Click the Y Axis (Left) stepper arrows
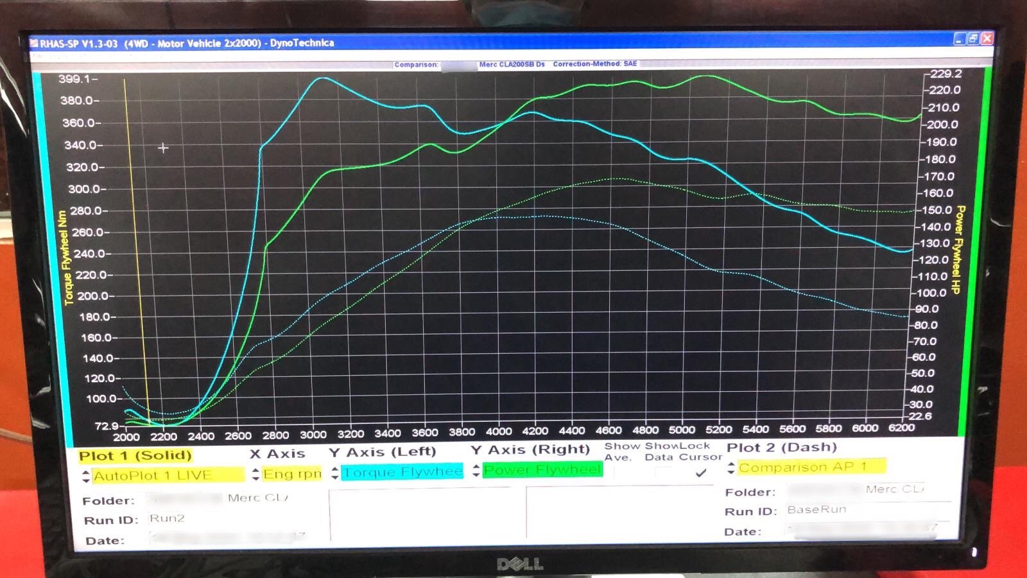The width and height of the screenshot is (1027, 578). (334, 473)
